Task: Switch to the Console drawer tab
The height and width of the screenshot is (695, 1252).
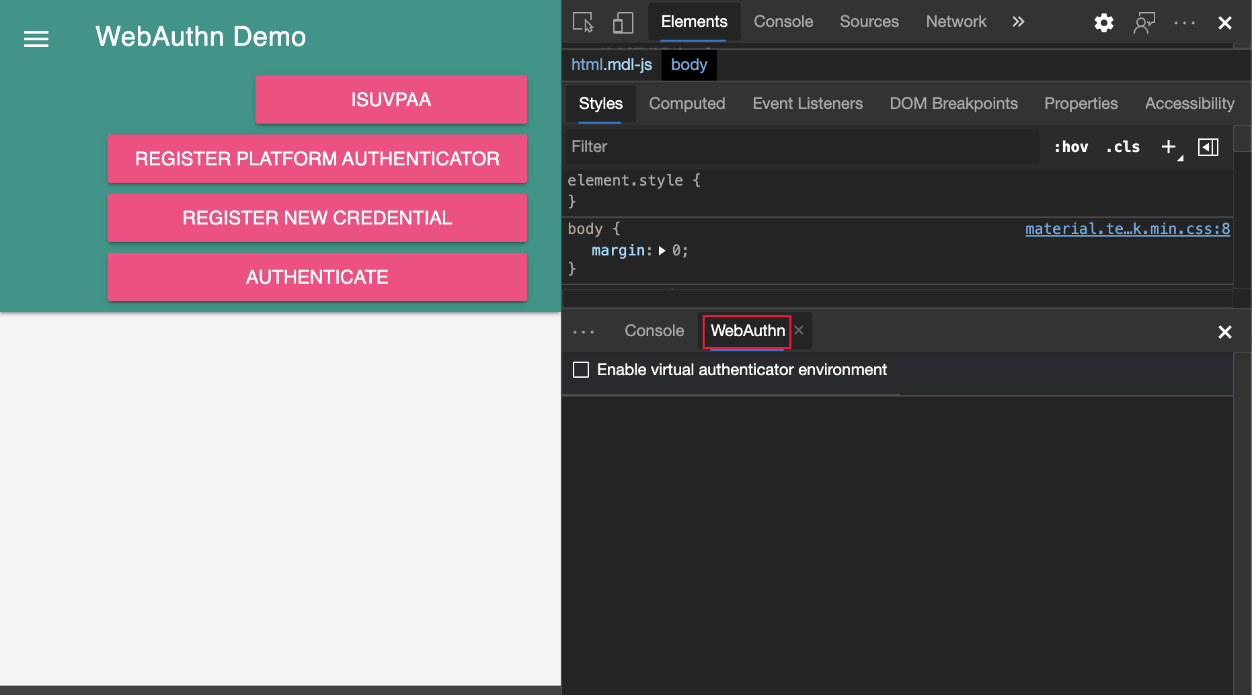Action: [x=654, y=331]
